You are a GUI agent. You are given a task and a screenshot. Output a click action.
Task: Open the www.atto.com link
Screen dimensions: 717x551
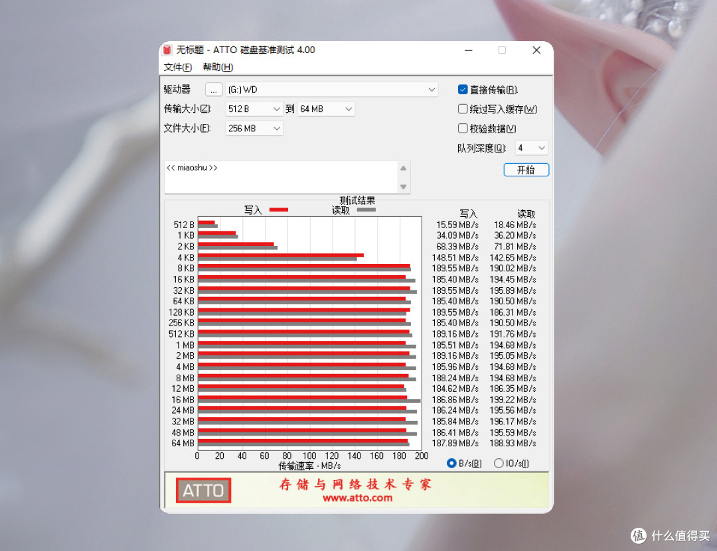pyautogui.click(x=358, y=498)
